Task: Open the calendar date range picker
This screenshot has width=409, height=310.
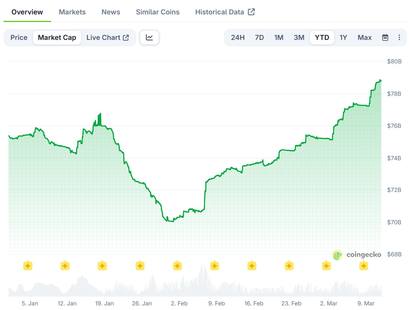Action: click(x=385, y=38)
